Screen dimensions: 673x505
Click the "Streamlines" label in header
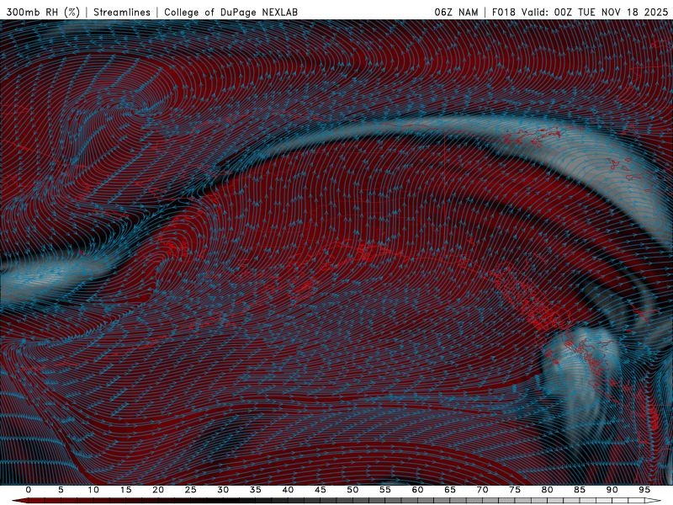click(122, 12)
